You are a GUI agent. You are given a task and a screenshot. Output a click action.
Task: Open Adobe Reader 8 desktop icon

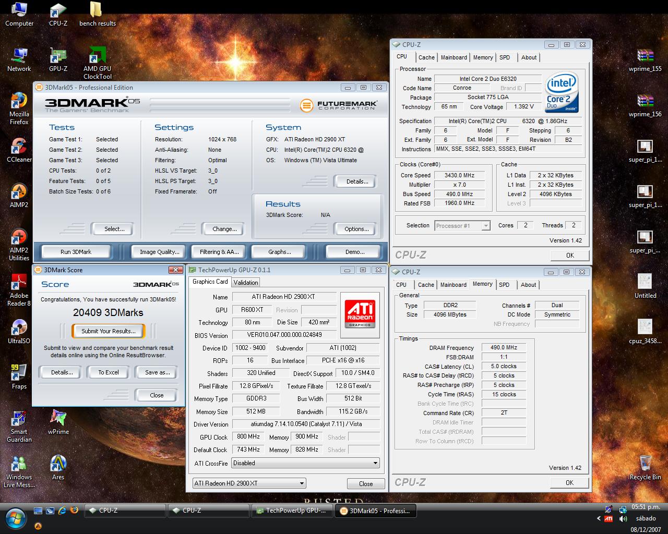tap(19, 290)
